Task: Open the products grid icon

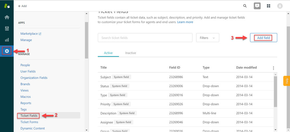Action: tap(269, 6)
